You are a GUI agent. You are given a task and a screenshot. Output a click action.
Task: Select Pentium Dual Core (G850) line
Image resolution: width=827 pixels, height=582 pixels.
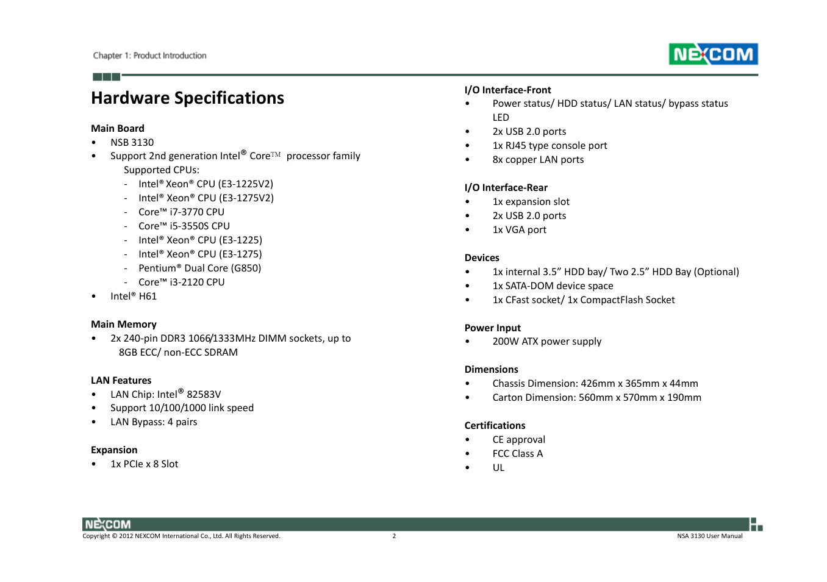199,268
